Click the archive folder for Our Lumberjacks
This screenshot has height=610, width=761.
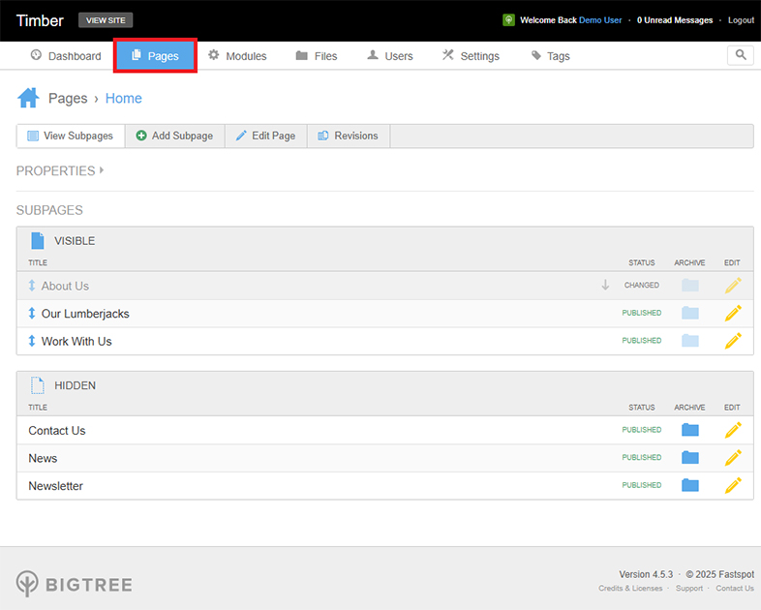[689, 313]
